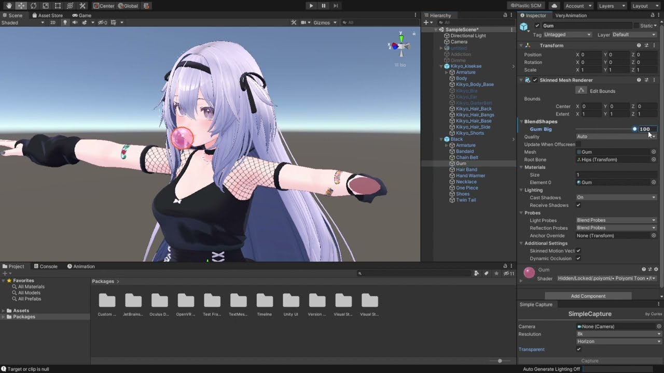Toggle grid snapping icon in toolbar
Image resolution: width=664 pixels, height=373 pixels.
[146, 6]
